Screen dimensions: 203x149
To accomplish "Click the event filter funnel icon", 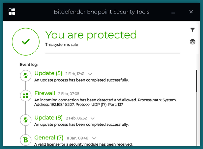I will pyautogui.click(x=193, y=30).
